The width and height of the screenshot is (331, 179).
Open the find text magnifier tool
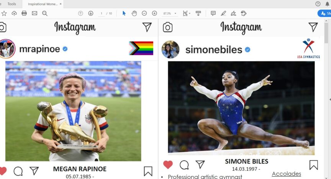click(44, 13)
